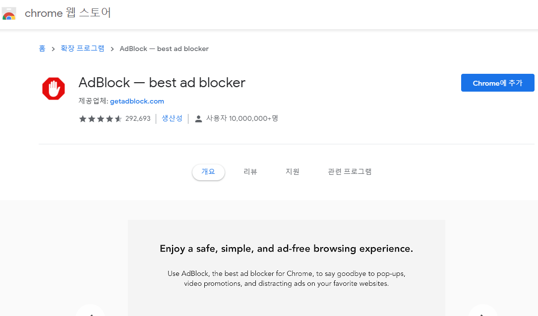Click the users person icon
The image size is (538, 316).
pos(198,118)
